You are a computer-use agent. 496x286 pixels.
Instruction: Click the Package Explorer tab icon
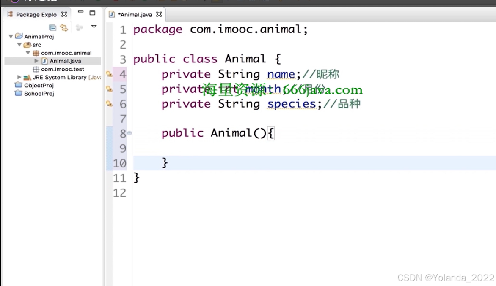point(10,14)
